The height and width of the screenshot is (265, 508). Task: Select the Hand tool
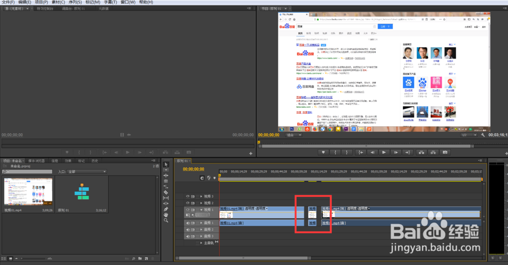166,215
